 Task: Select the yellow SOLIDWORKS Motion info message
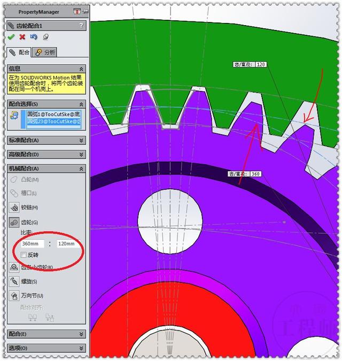coord(46,83)
